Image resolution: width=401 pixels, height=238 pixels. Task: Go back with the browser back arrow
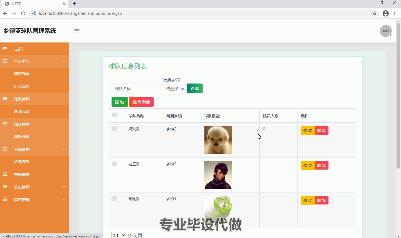coord(5,13)
